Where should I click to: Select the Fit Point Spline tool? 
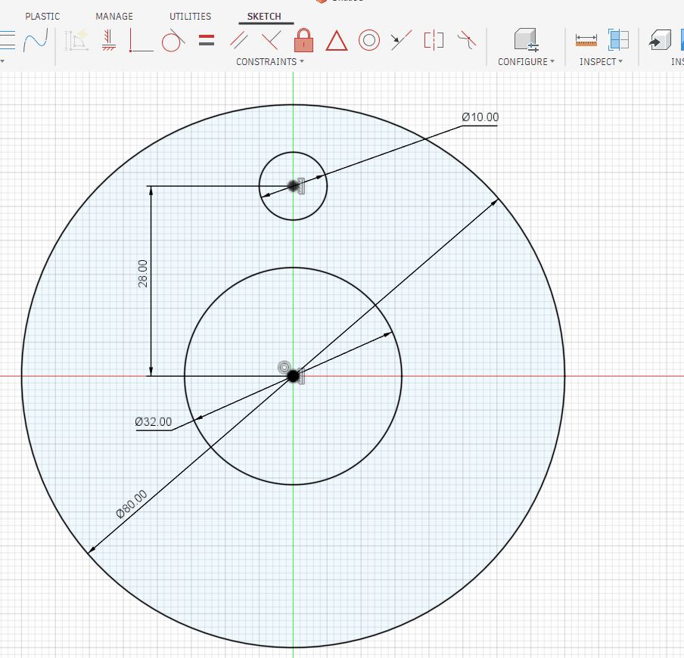pos(36,40)
